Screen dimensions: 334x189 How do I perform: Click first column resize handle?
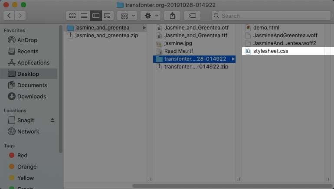pos(150,179)
